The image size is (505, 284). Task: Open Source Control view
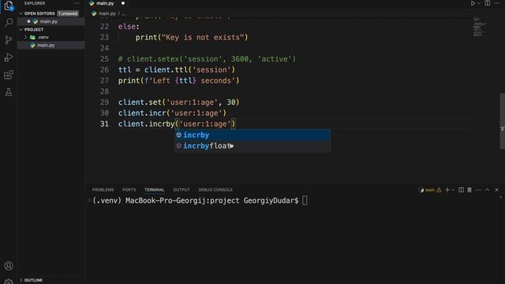(9, 40)
